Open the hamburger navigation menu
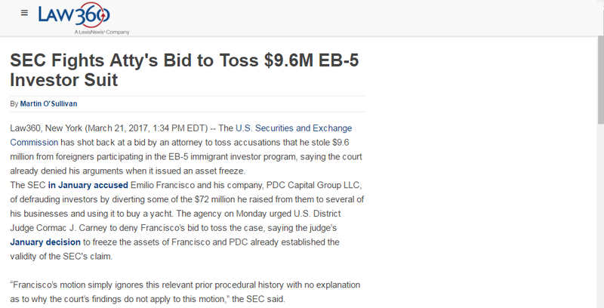604x308 pixels. click(24, 13)
